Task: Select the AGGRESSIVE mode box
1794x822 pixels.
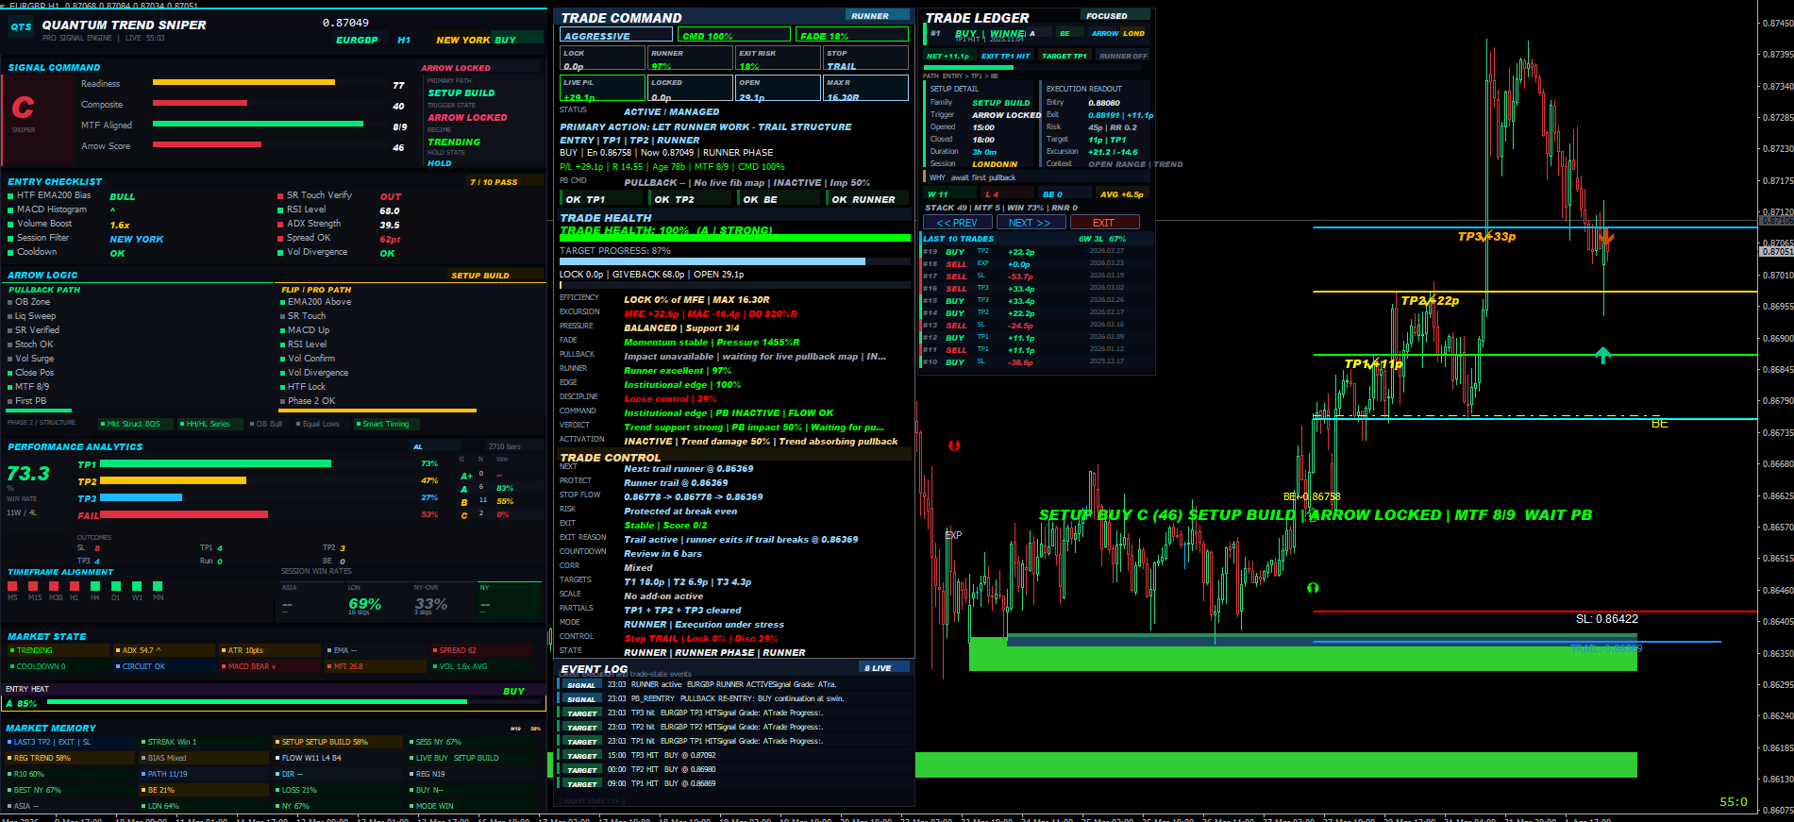Action: (x=616, y=35)
